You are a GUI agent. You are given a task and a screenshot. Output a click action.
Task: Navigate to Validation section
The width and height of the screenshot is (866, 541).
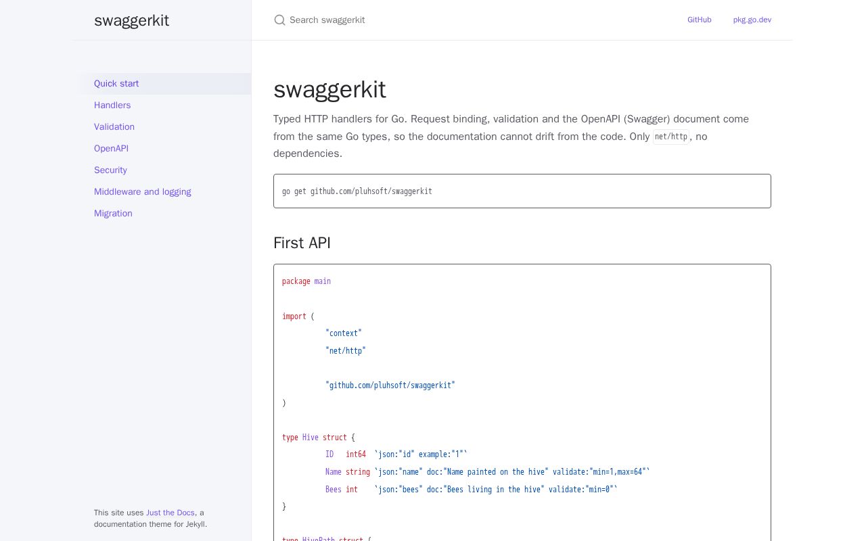(x=162, y=127)
